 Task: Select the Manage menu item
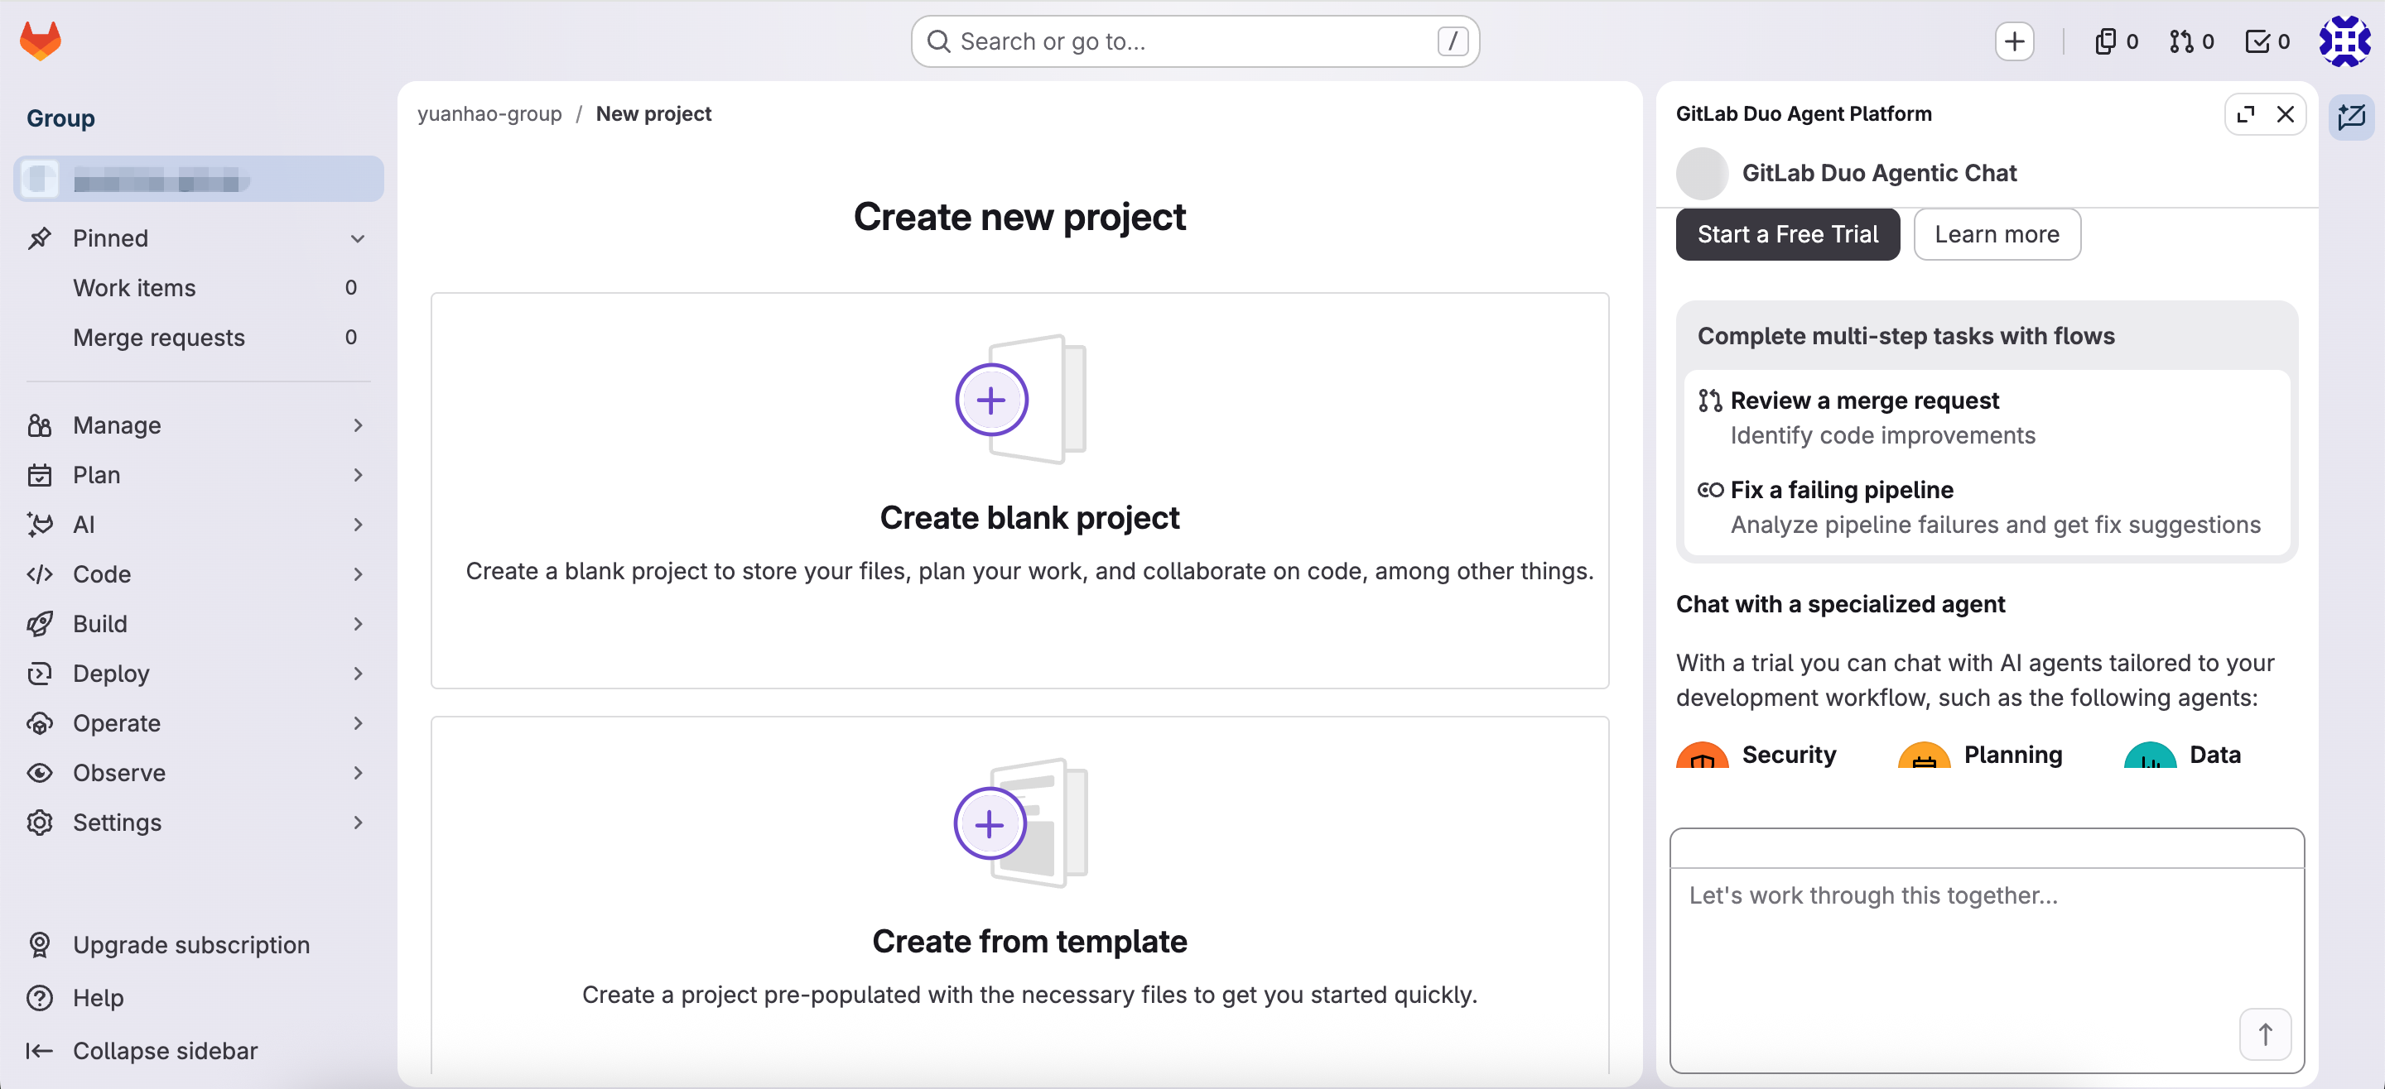(198, 425)
